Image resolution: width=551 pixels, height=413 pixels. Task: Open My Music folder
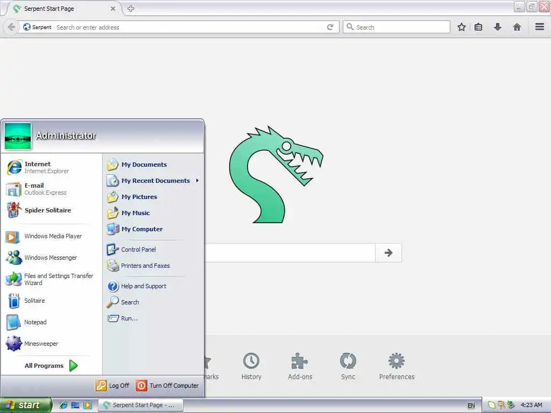(x=129, y=213)
